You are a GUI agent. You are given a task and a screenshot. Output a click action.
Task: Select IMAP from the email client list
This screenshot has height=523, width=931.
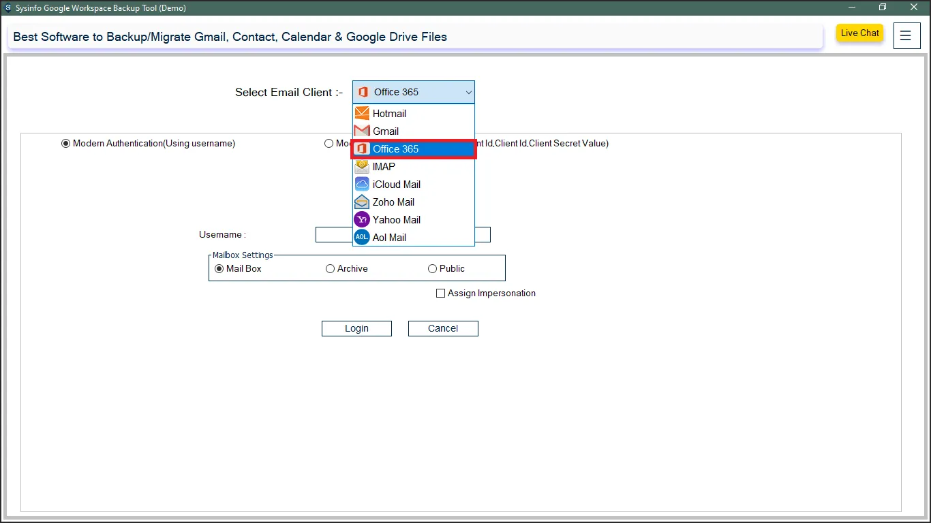tap(414, 167)
